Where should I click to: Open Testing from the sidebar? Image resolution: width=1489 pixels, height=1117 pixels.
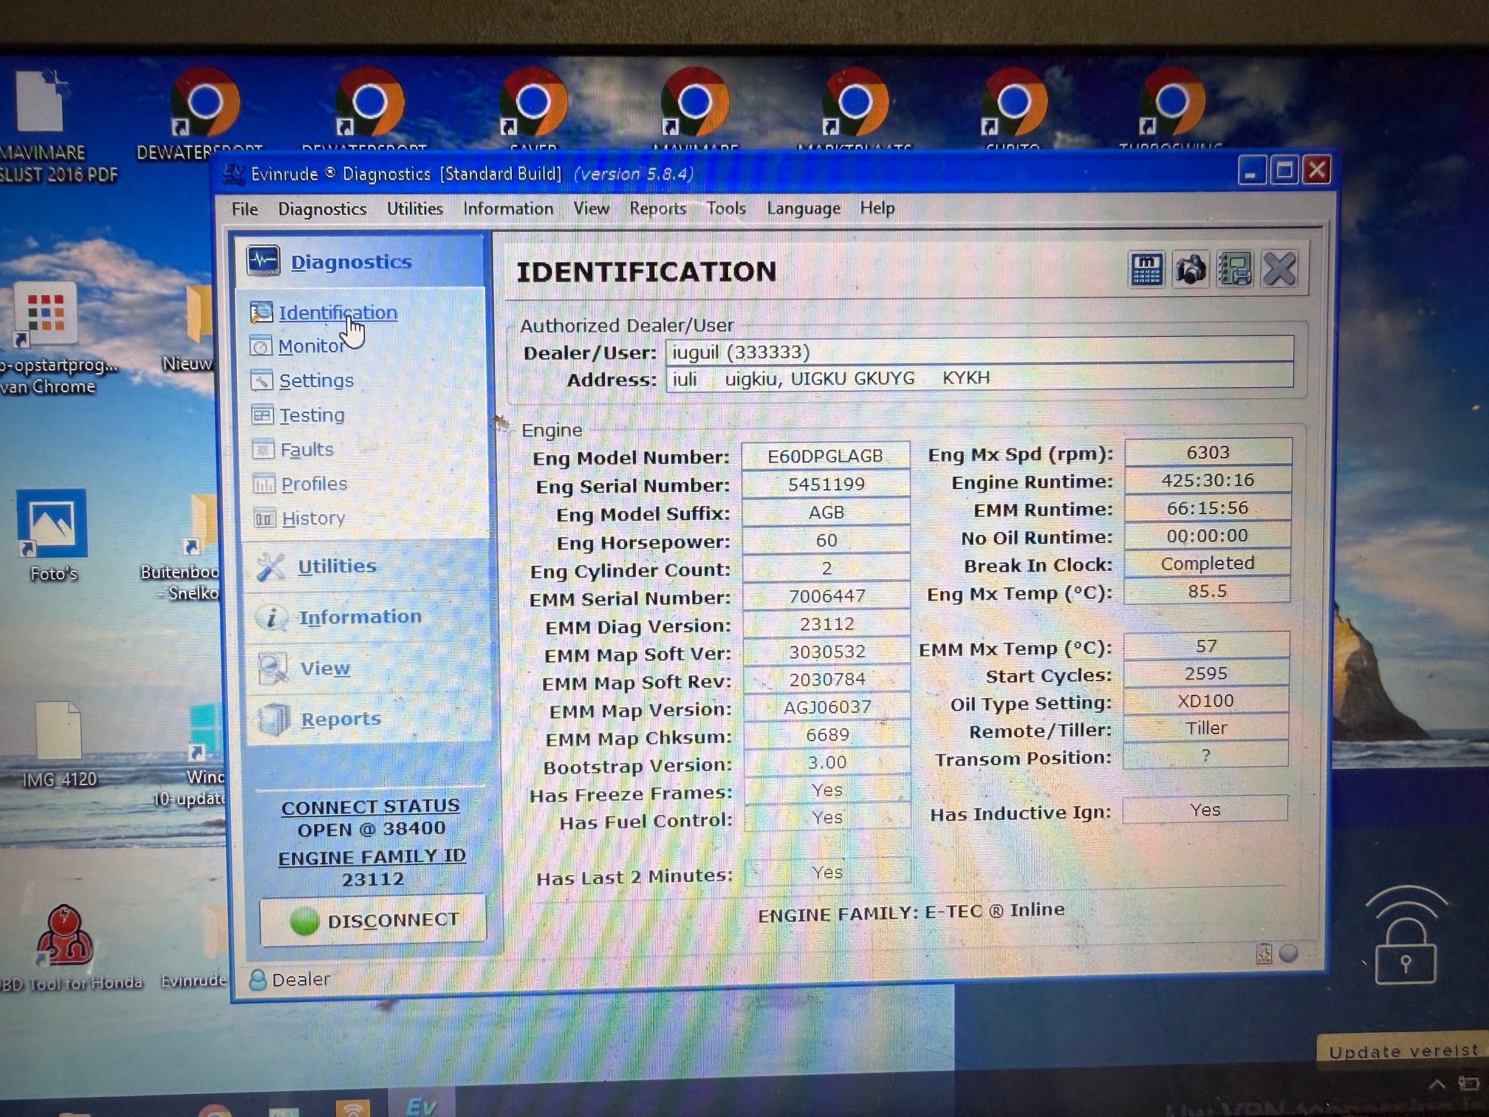click(x=311, y=415)
